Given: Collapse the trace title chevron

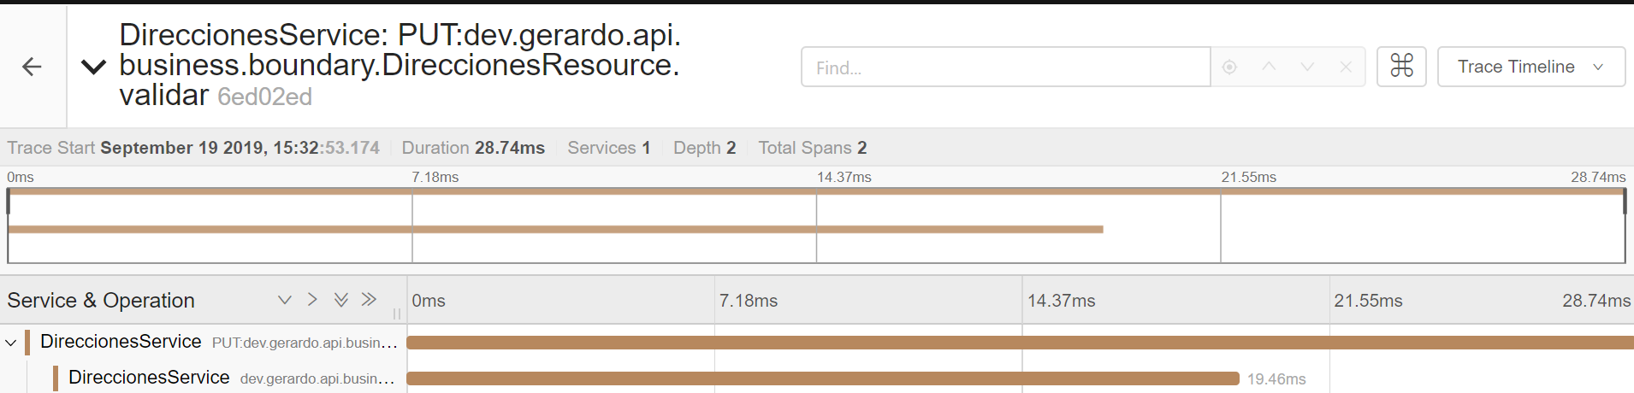Looking at the screenshot, I should point(93,67).
